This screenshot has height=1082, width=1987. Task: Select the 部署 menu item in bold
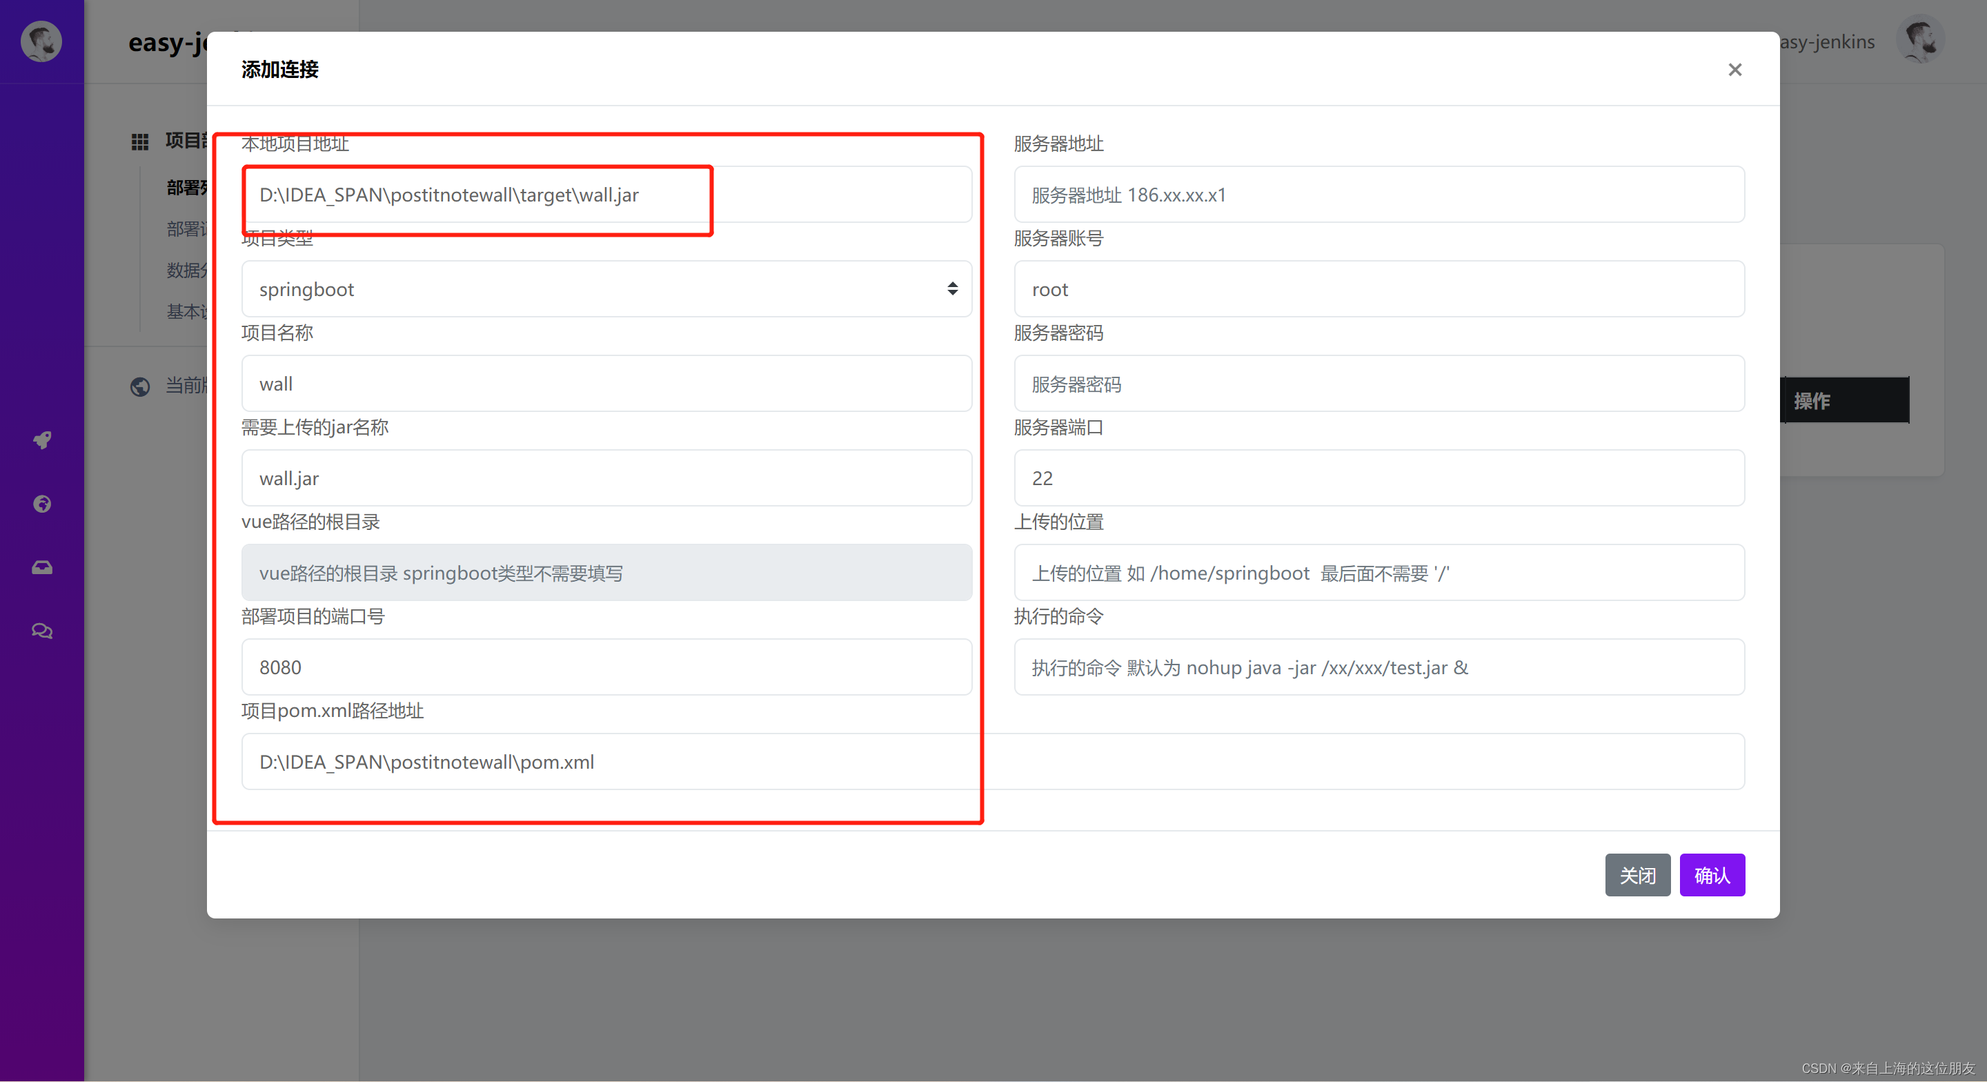(187, 188)
